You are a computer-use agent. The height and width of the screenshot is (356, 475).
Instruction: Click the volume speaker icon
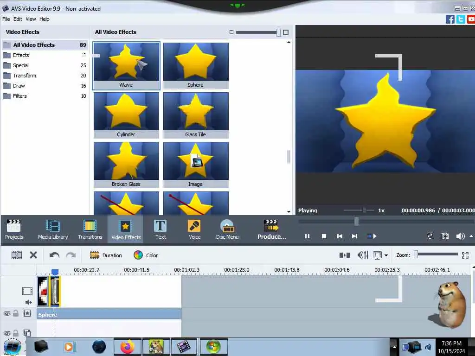click(x=460, y=236)
